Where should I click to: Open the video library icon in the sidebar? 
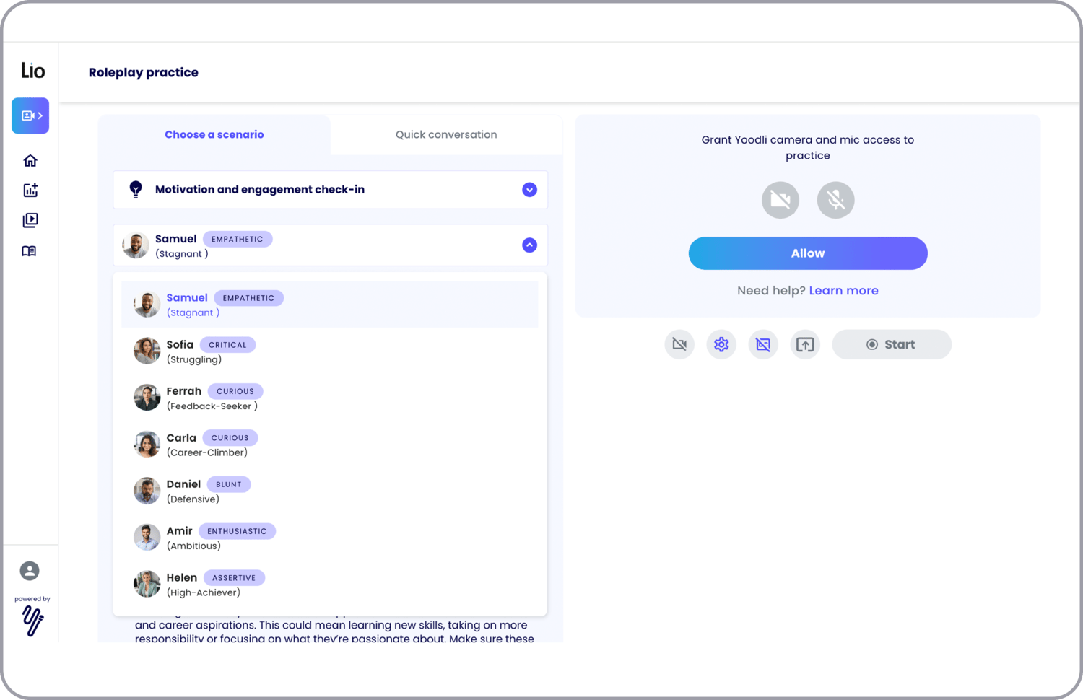[x=30, y=220]
